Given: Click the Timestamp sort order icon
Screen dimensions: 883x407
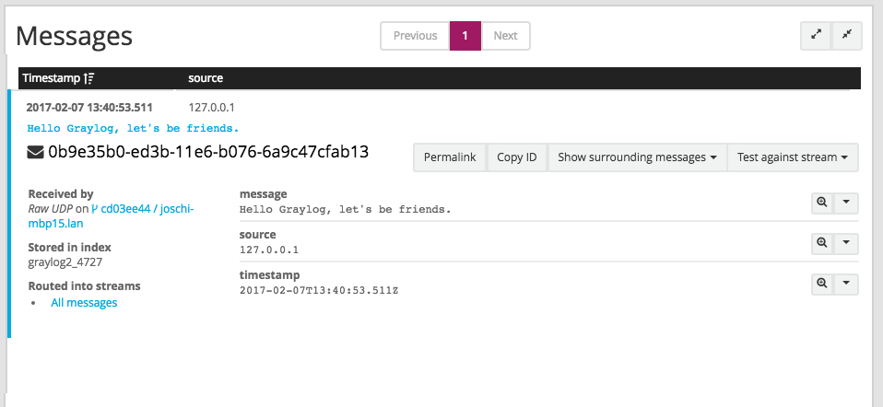Looking at the screenshot, I should coord(88,79).
